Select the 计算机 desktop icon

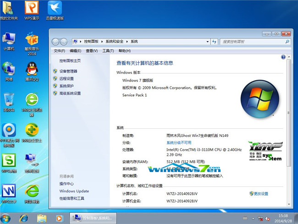(x=9, y=41)
